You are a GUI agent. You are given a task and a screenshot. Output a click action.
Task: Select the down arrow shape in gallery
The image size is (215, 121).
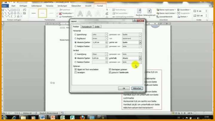pos(15,13)
